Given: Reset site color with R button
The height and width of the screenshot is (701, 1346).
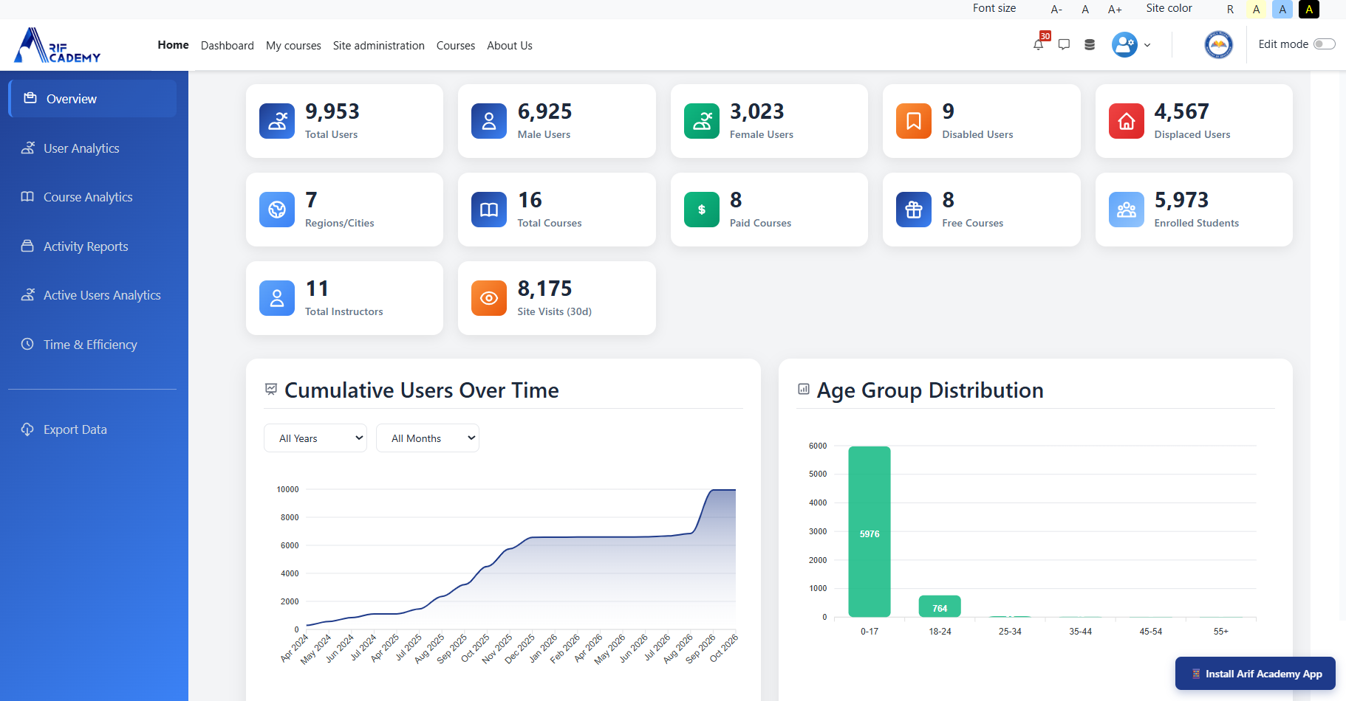Looking at the screenshot, I should tap(1230, 10).
